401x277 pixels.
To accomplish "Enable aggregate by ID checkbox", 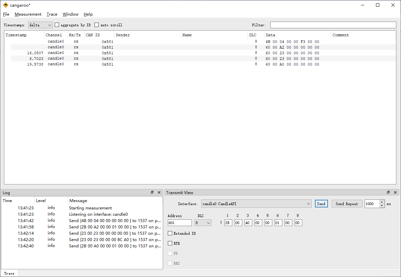I will point(73,25).
